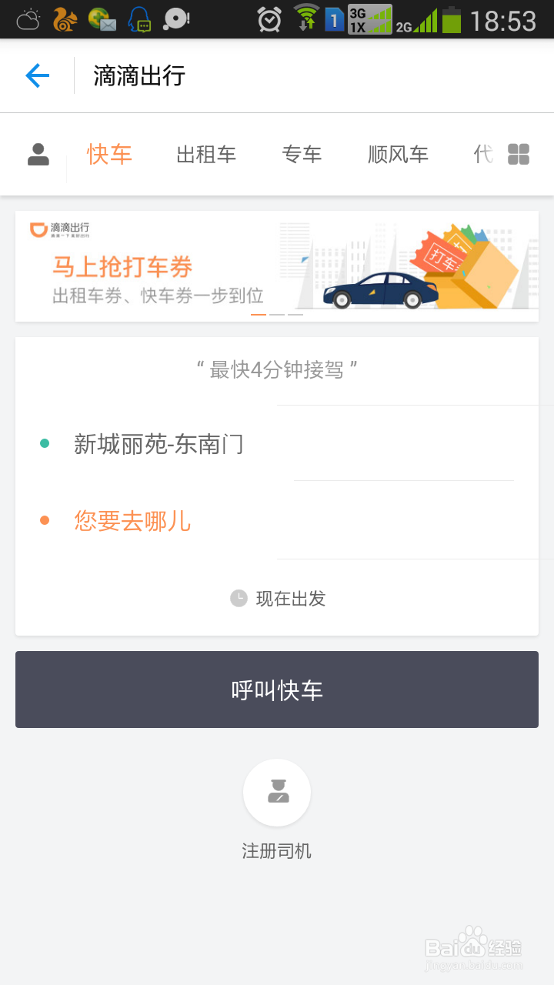Switch to the 专车 tab
The height and width of the screenshot is (985, 554).
(302, 155)
